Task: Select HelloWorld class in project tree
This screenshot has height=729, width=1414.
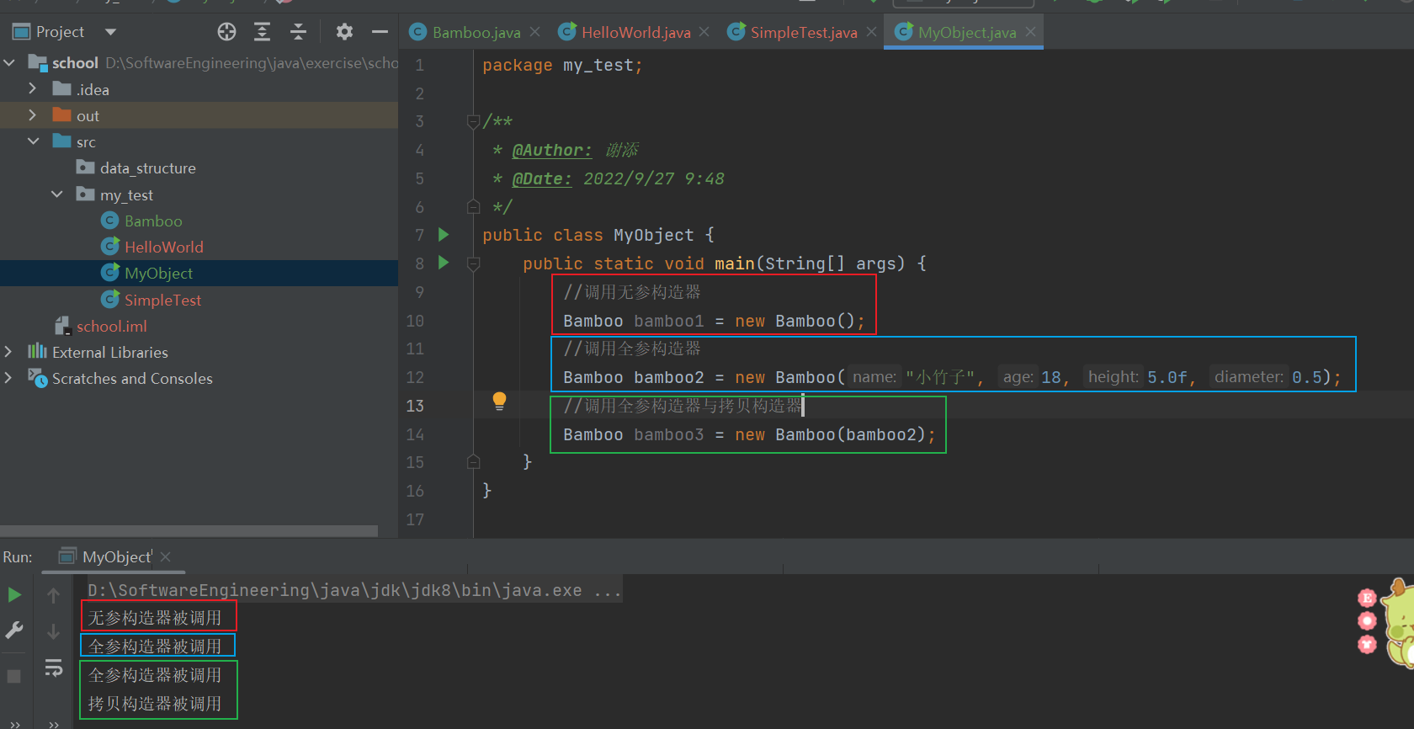Action: (x=163, y=247)
